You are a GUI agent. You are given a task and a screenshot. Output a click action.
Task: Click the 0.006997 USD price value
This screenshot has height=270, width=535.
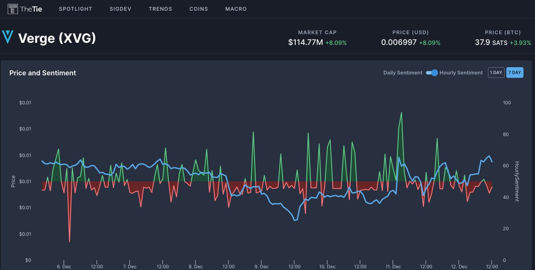[399, 43]
